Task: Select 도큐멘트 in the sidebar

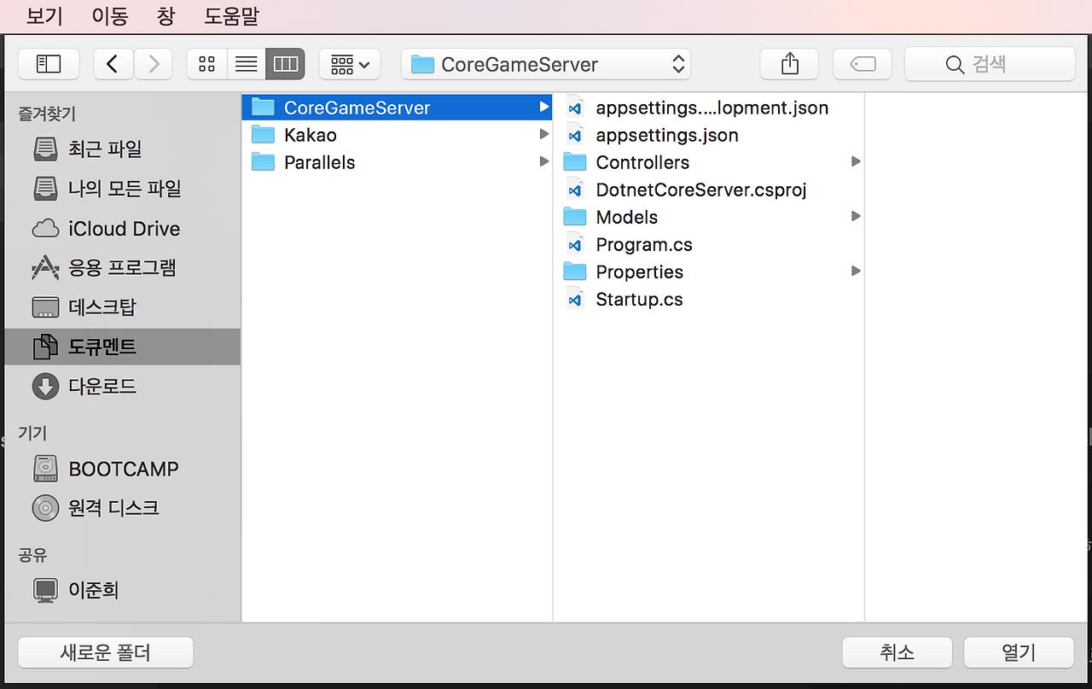Action: pos(123,347)
